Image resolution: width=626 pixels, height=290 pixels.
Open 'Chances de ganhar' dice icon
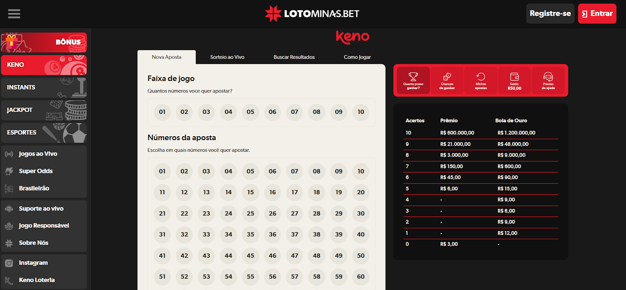[447, 80]
